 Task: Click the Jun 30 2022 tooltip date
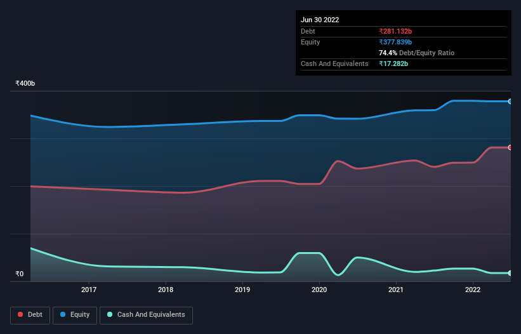pyautogui.click(x=320, y=20)
